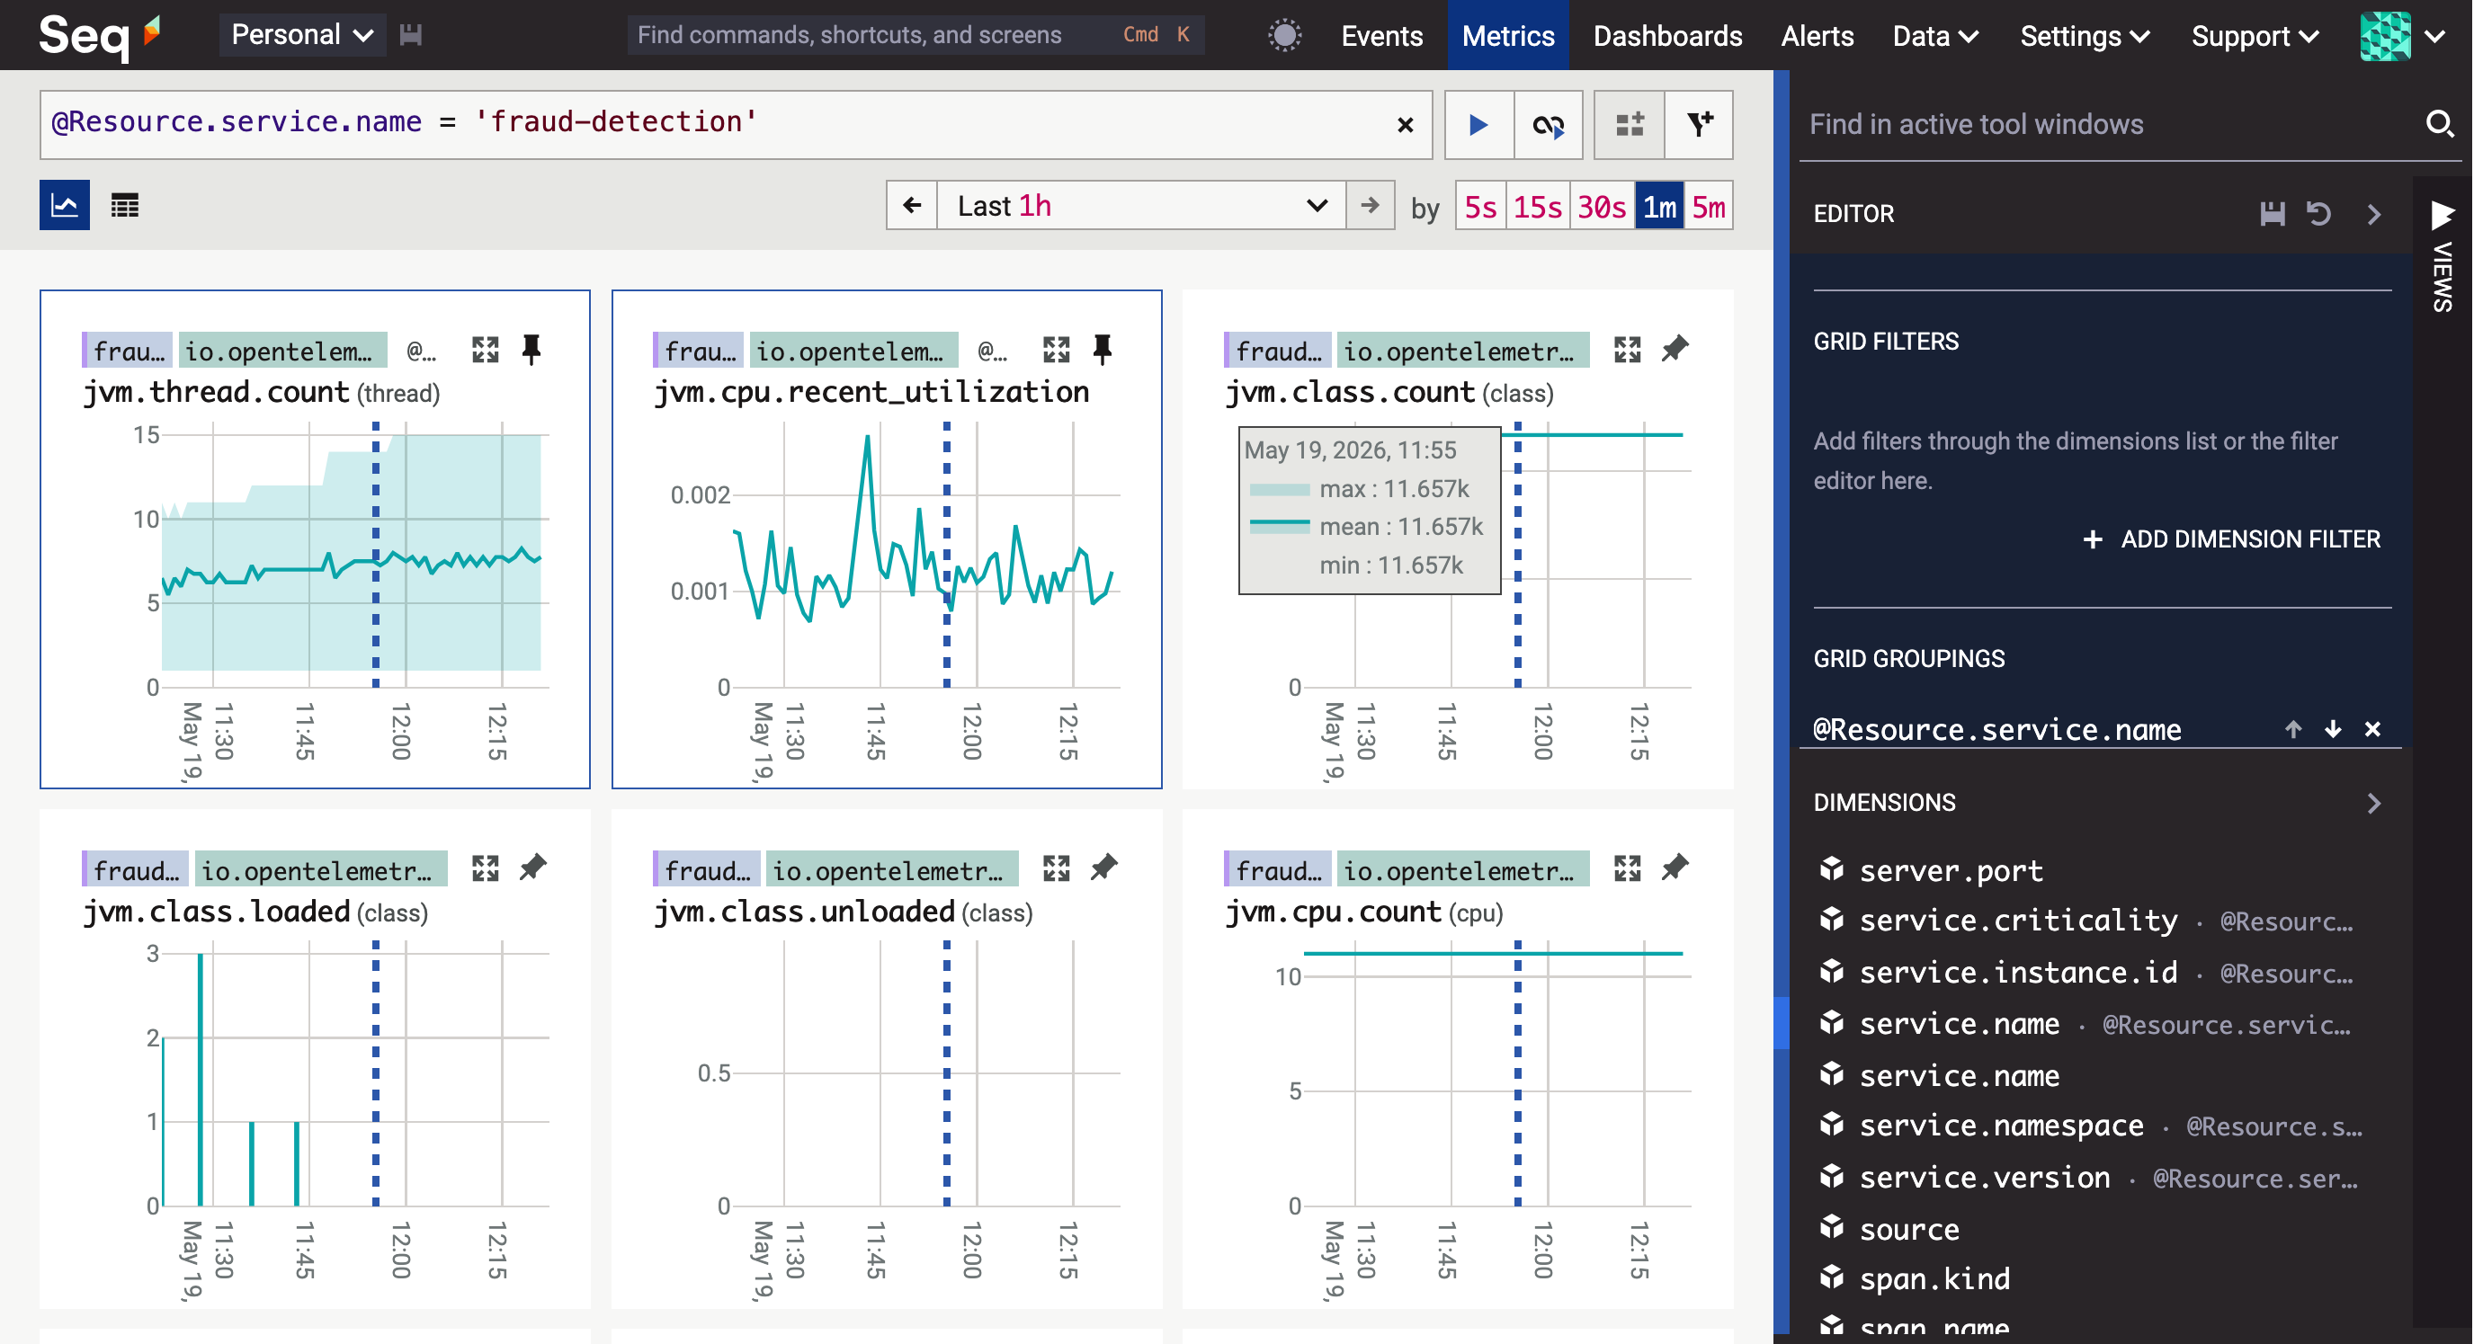Switch to chart view icon

pyautogui.click(x=65, y=204)
